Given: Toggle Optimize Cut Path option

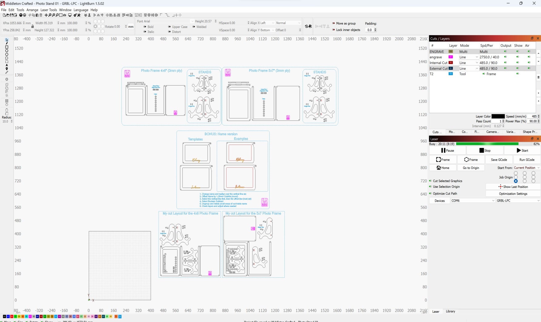Looking at the screenshot, I should click(430, 193).
